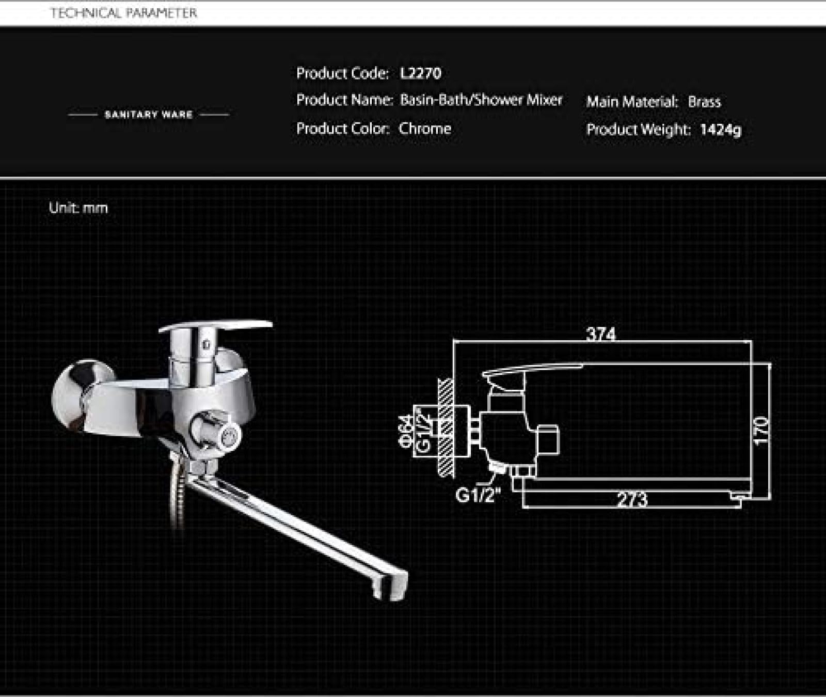This screenshot has width=826, height=697.
Task: Click the 'Product Color:' label
Action: (x=343, y=129)
